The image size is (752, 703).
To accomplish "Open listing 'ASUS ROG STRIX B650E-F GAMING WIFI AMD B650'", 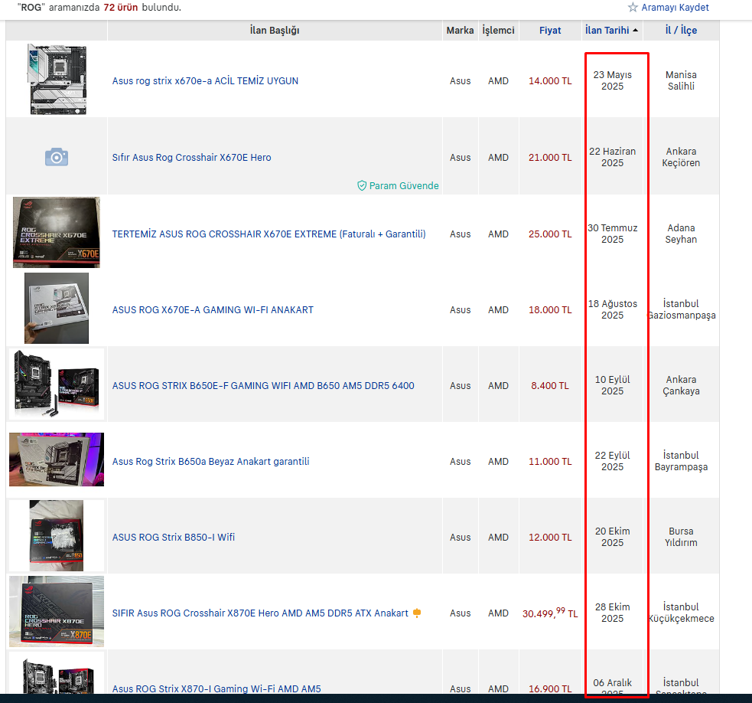I will pos(263,386).
